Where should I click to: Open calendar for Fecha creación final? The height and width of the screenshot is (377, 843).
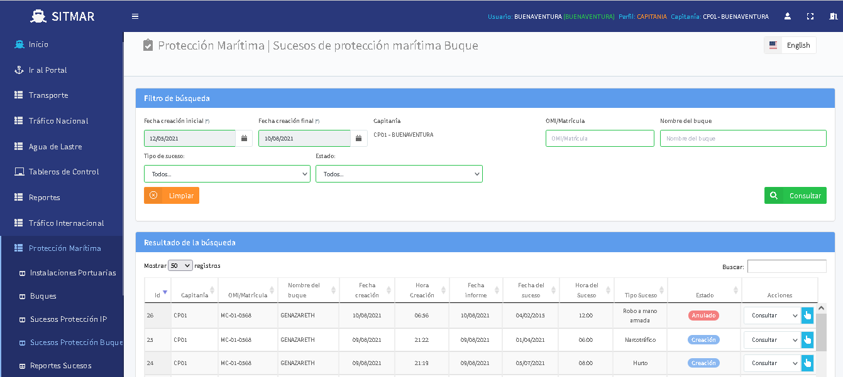point(358,139)
